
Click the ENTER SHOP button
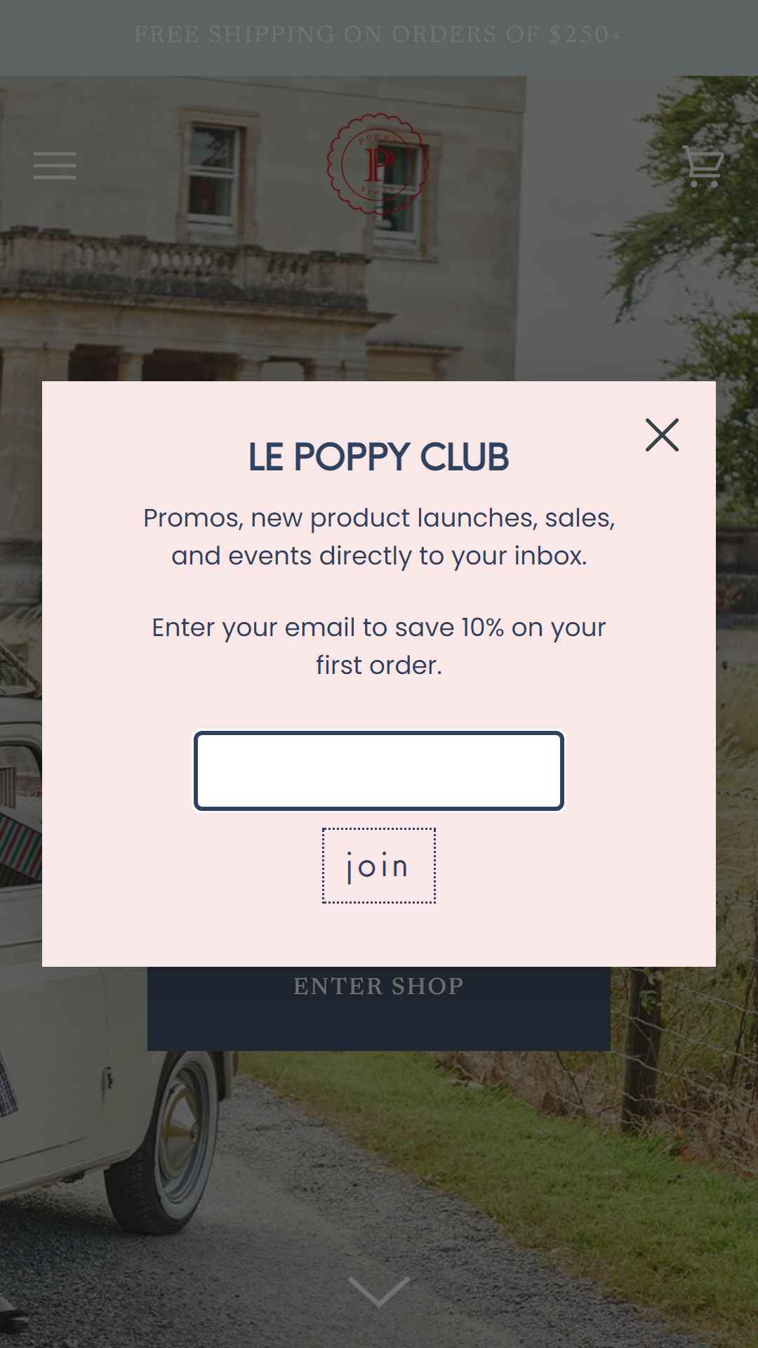tap(379, 1008)
